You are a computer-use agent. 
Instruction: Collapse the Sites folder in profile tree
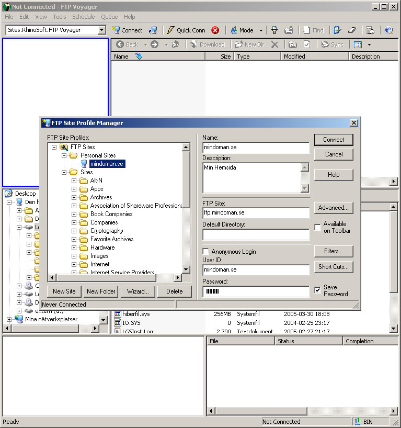coord(64,172)
